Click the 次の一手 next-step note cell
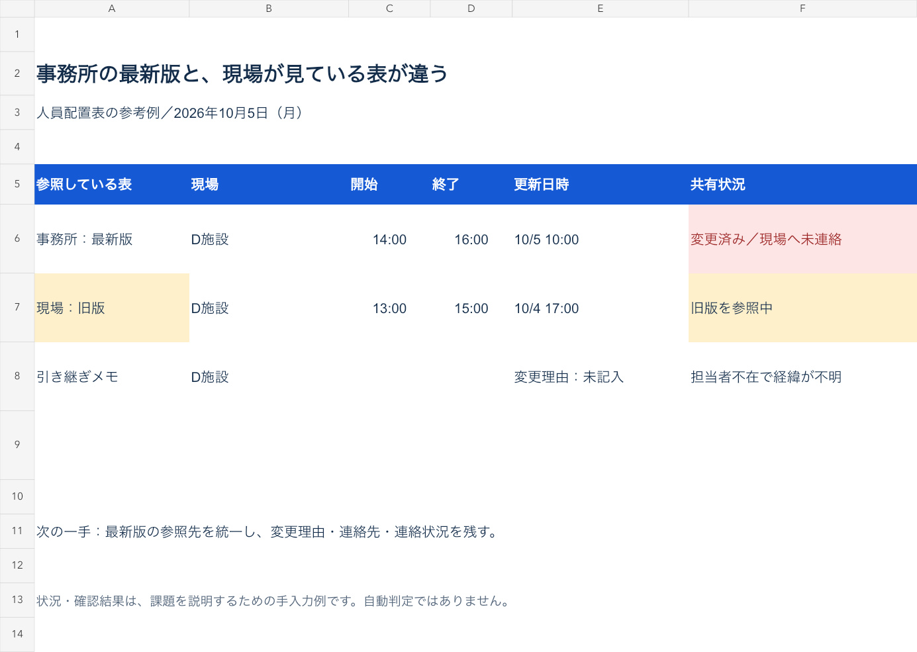The width and height of the screenshot is (917, 652). point(268,532)
